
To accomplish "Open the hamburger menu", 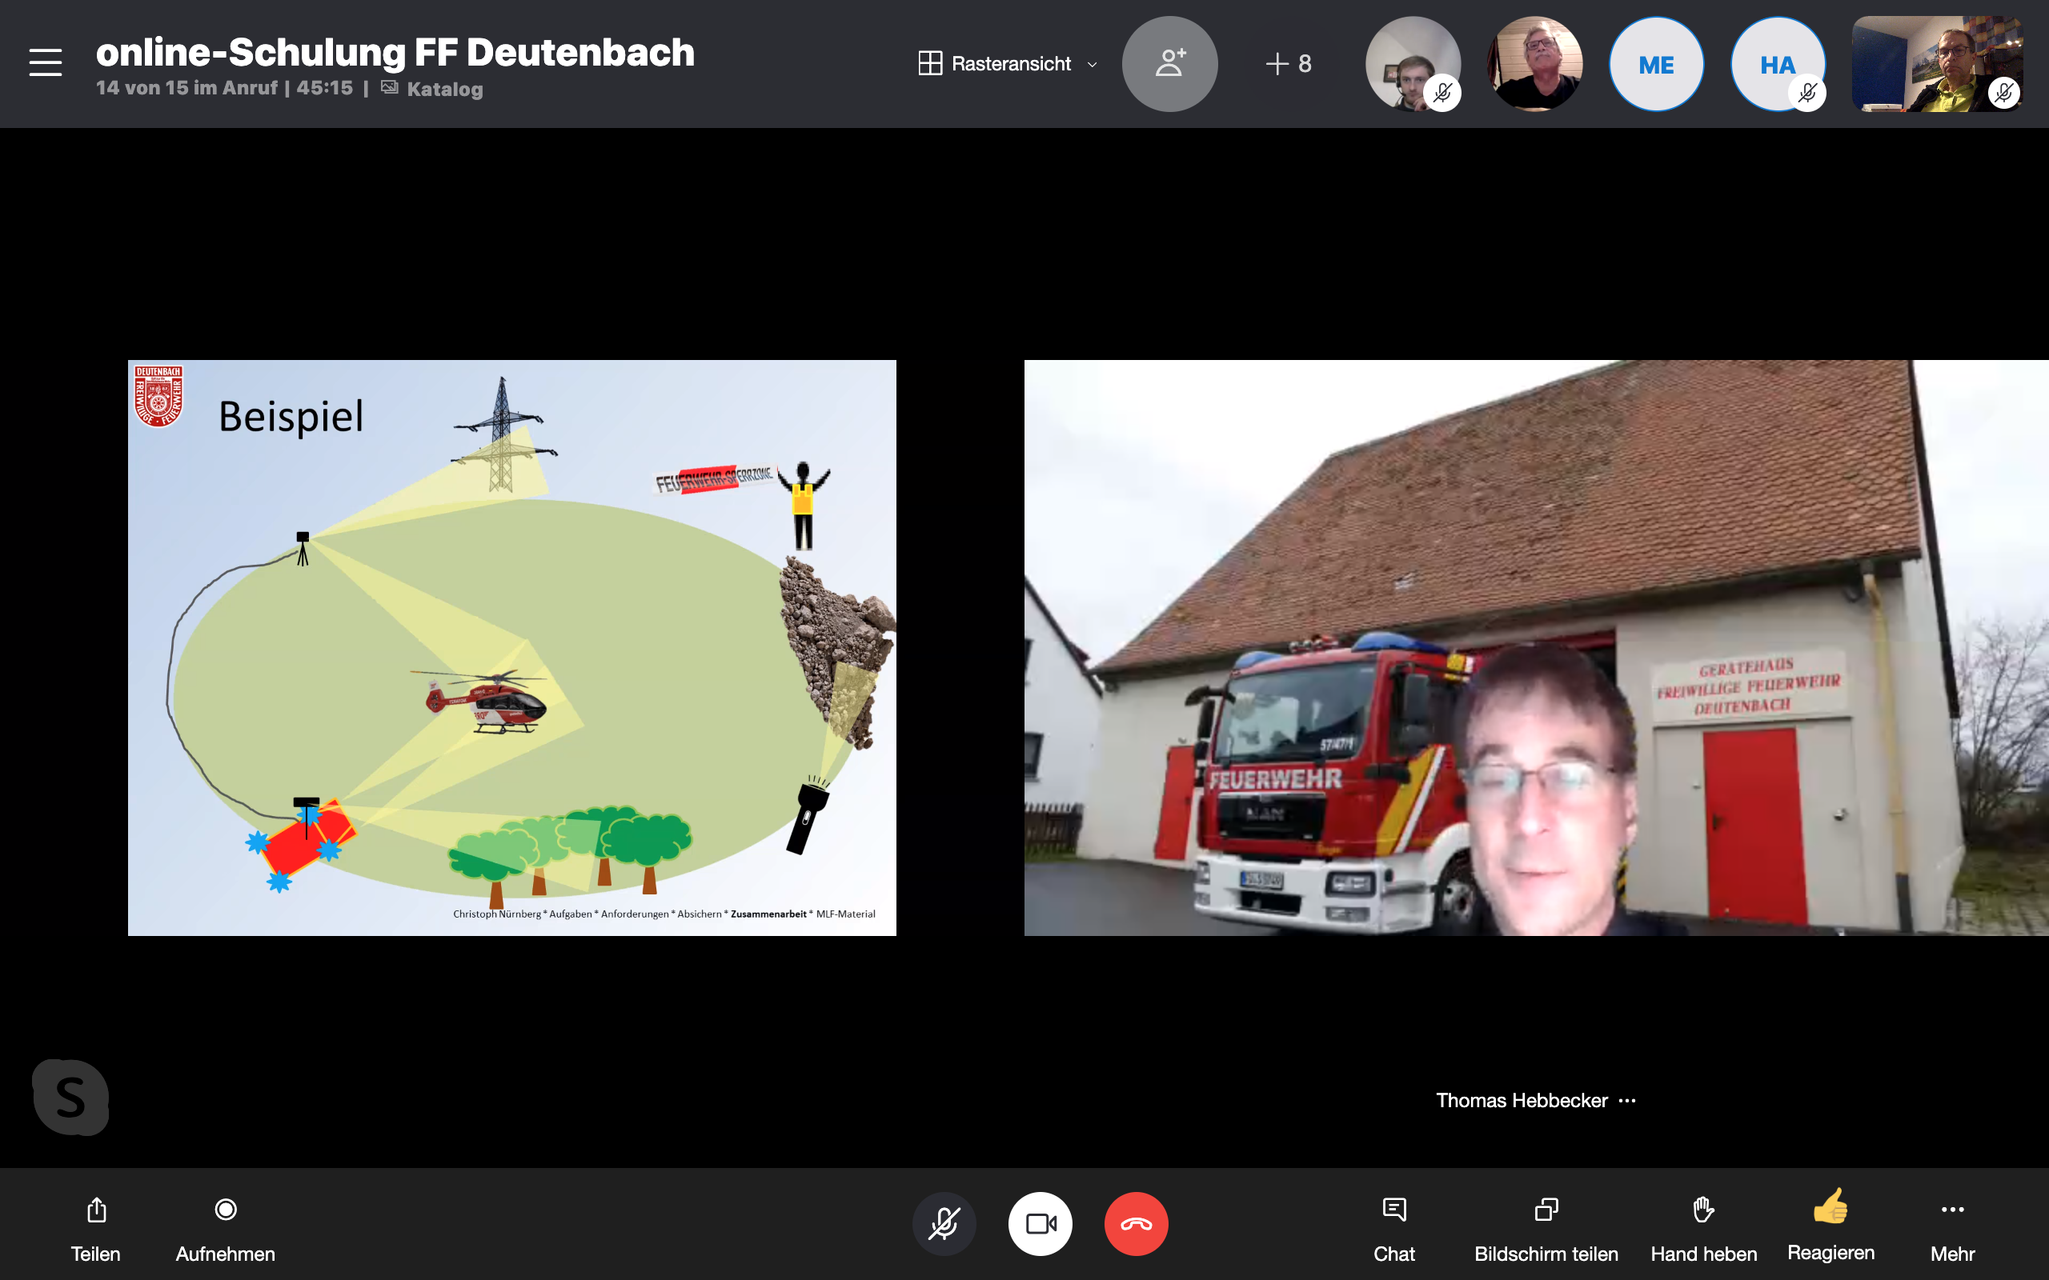I will (x=45, y=62).
